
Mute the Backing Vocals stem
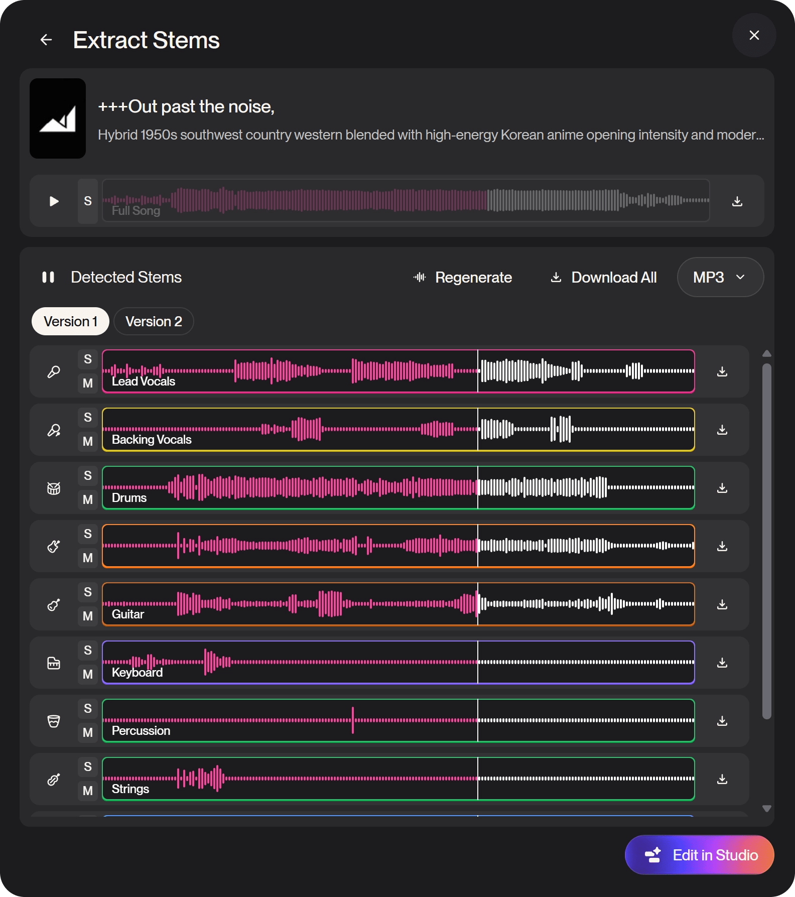pyautogui.click(x=88, y=441)
